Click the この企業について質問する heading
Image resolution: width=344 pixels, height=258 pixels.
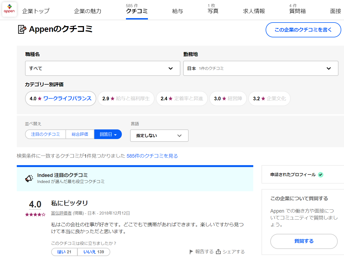tap(299, 198)
